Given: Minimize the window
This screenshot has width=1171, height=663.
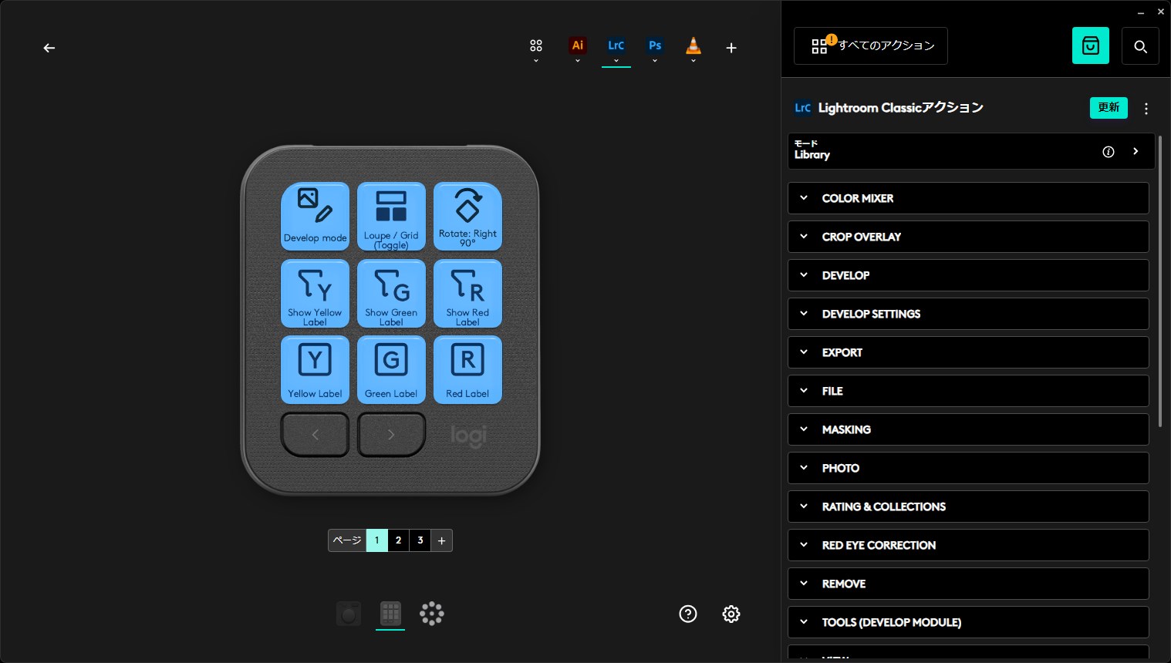Looking at the screenshot, I should (1141, 13).
